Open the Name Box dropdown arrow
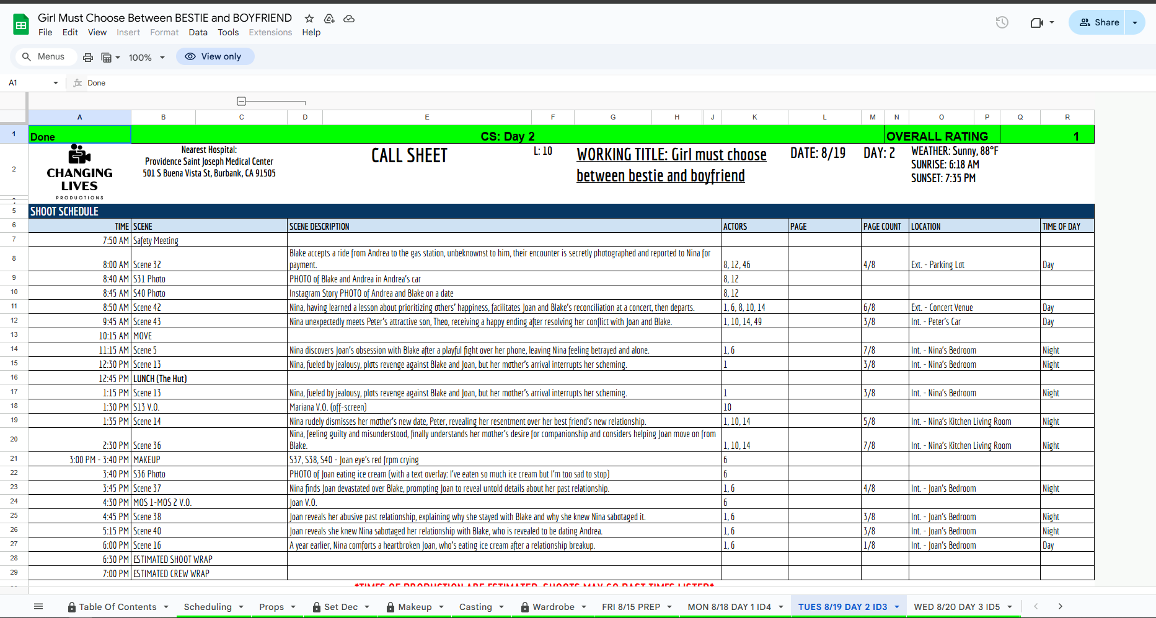The width and height of the screenshot is (1156, 618). point(56,83)
